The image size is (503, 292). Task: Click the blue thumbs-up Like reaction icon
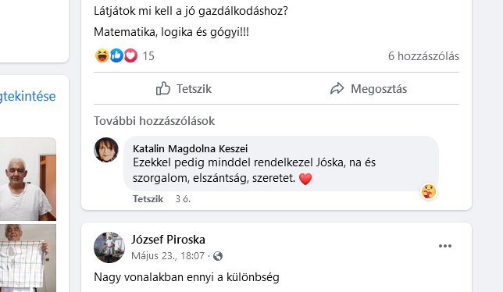pyautogui.click(x=116, y=55)
